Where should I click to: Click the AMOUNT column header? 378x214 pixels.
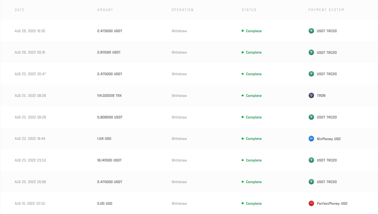coord(105,10)
